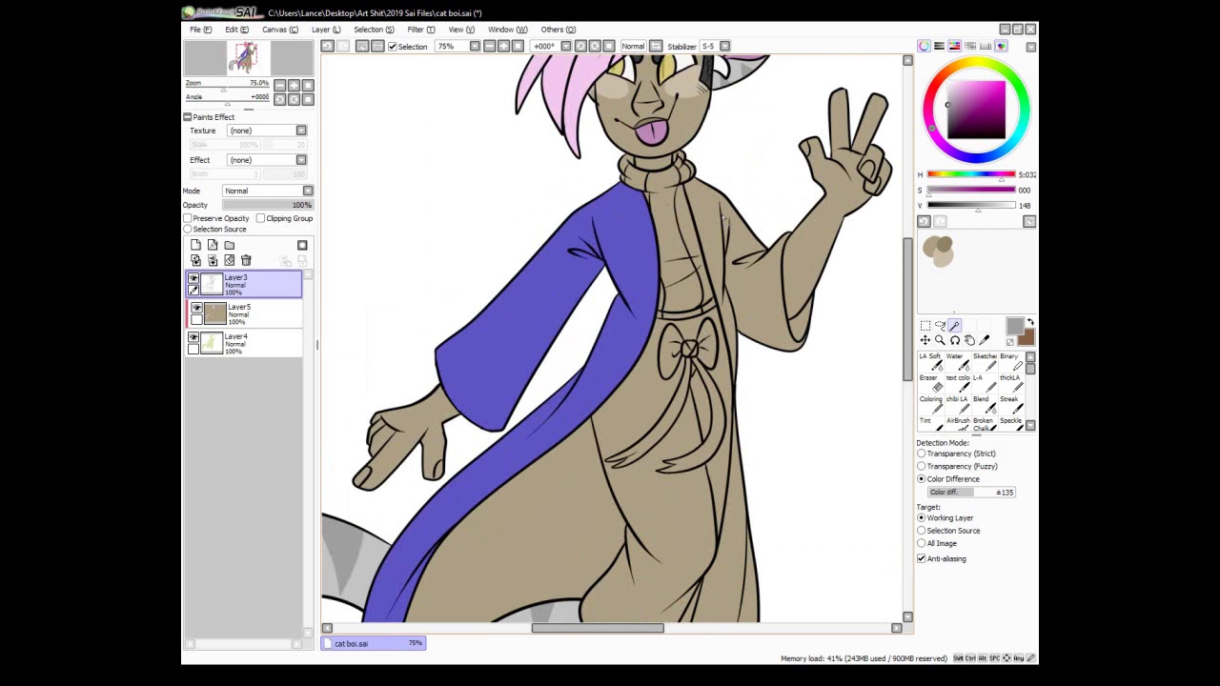
Task: Delete the selected layer with trash icon
Action: 246,260
